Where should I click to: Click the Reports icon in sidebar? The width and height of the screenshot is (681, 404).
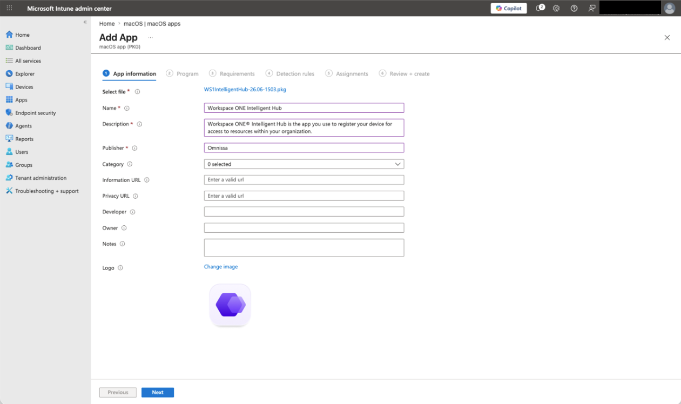[x=9, y=139]
